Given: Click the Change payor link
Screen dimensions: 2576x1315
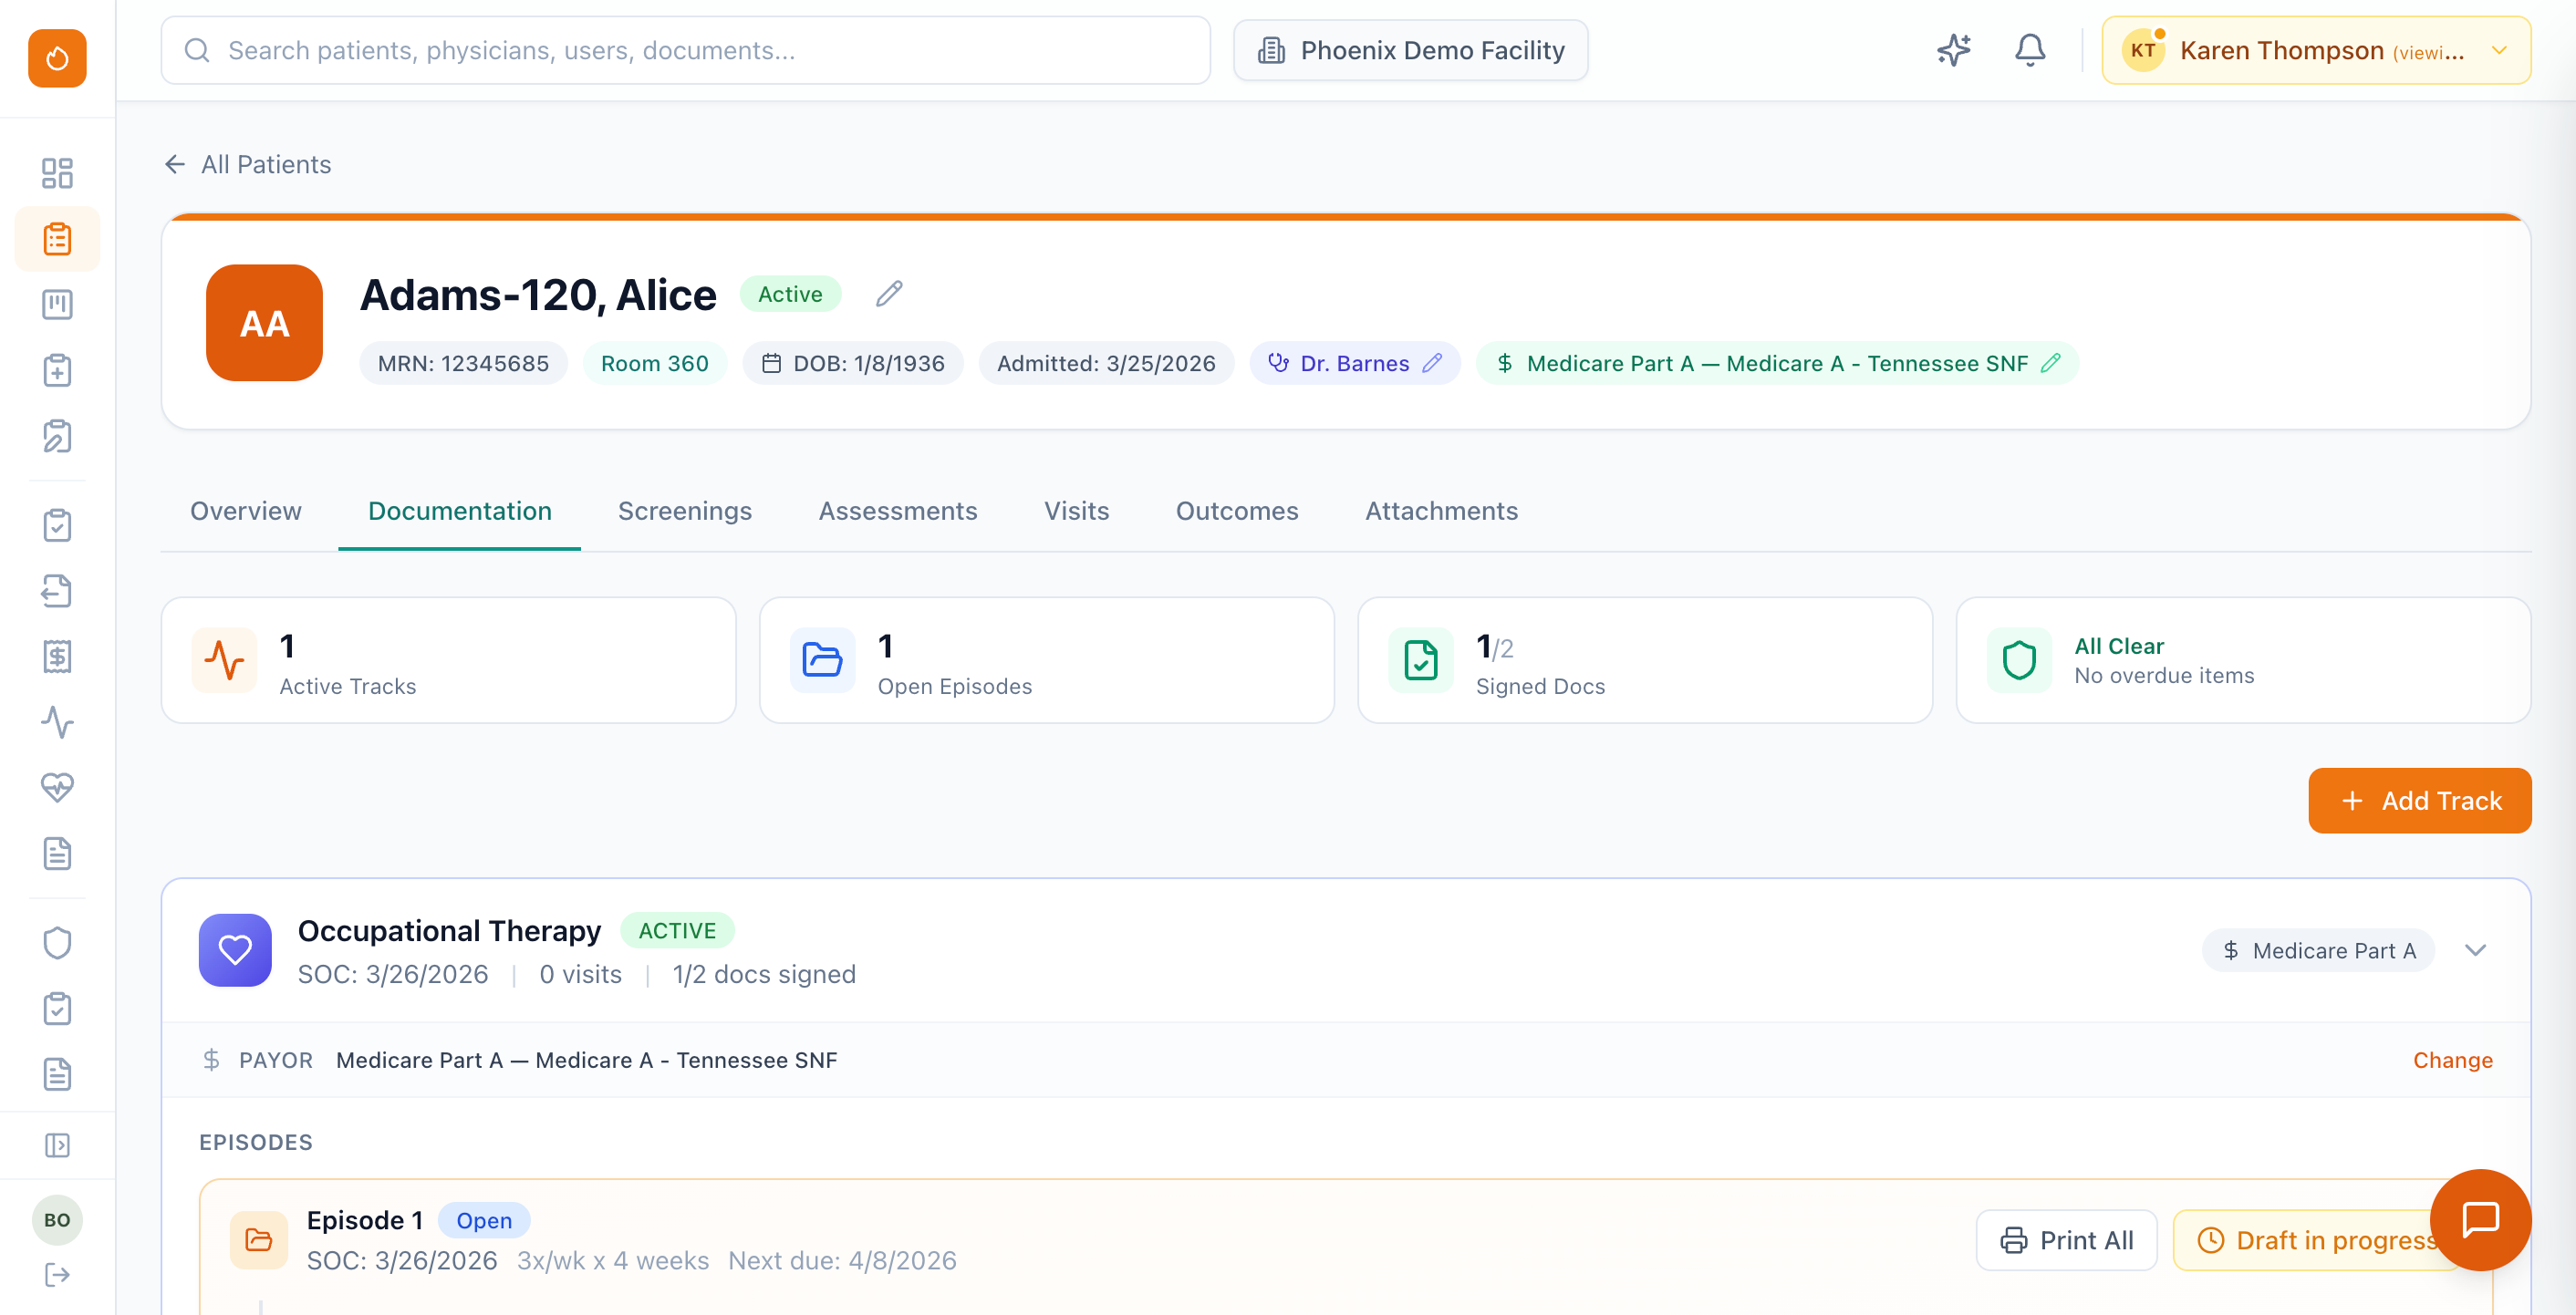Looking at the screenshot, I should point(2452,1060).
